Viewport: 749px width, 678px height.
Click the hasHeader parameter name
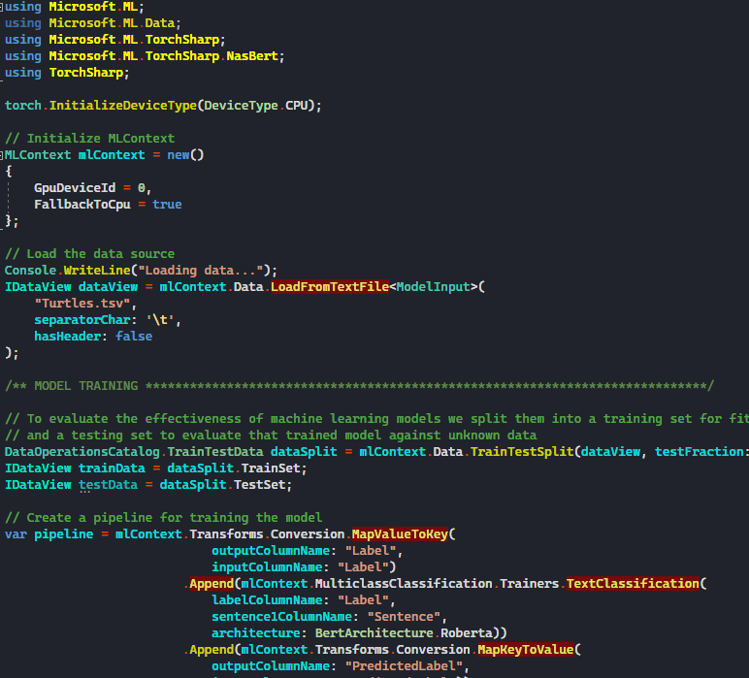(67, 337)
